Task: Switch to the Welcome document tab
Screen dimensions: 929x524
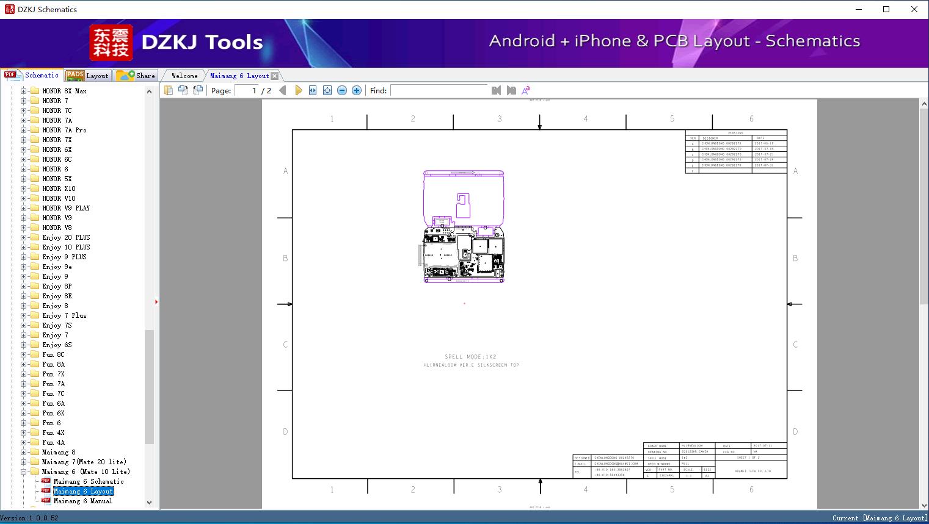Action: coord(184,76)
